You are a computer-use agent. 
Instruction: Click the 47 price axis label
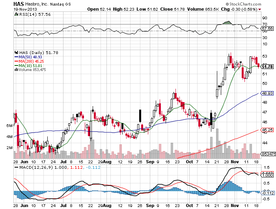pos(265,112)
